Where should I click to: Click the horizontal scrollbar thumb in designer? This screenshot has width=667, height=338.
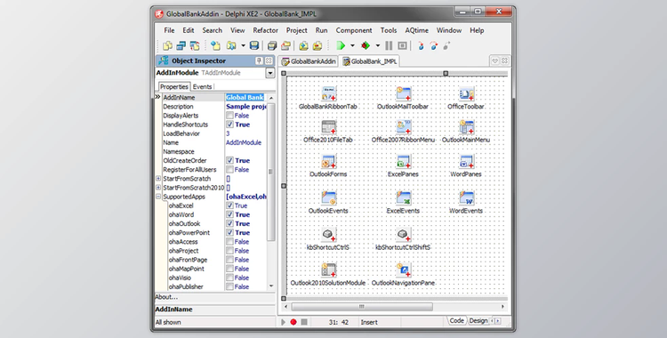coord(362,307)
